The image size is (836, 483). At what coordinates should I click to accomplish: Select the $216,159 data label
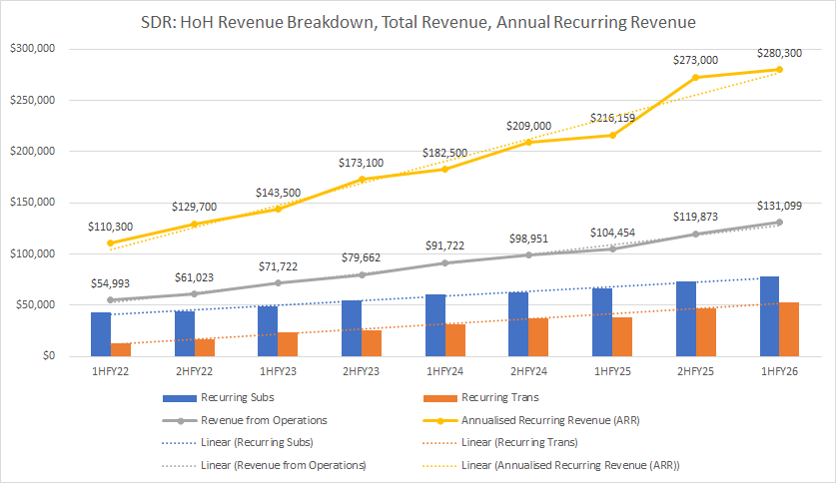[611, 117]
